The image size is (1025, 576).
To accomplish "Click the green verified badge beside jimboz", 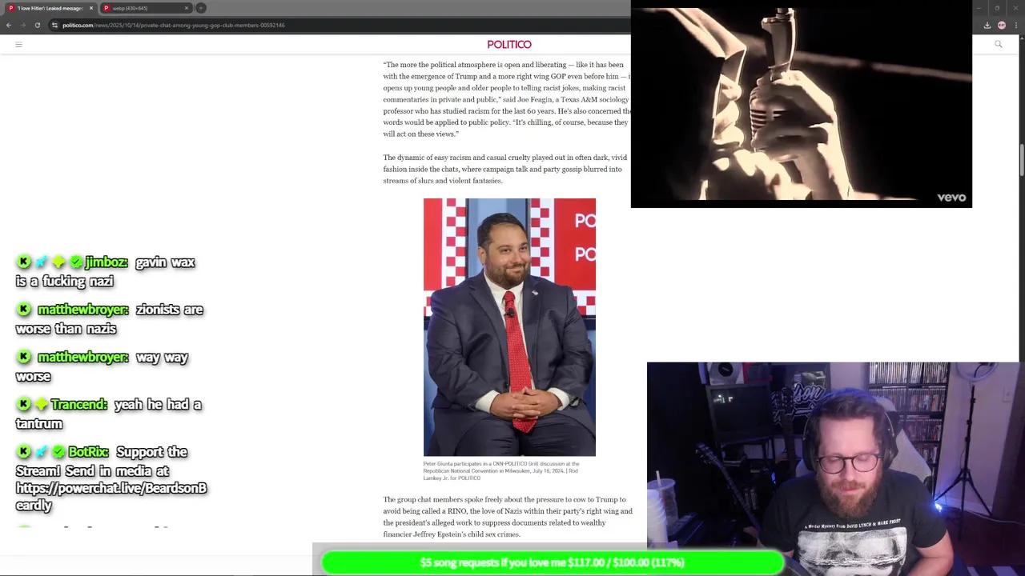I will [76, 262].
